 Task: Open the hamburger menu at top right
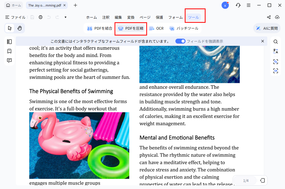tap(249, 5)
